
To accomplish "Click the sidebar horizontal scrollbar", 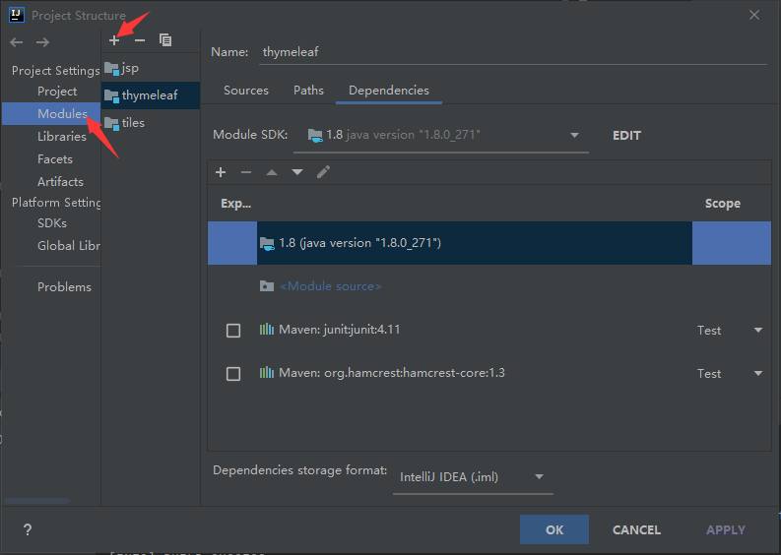I will tap(36, 501).
